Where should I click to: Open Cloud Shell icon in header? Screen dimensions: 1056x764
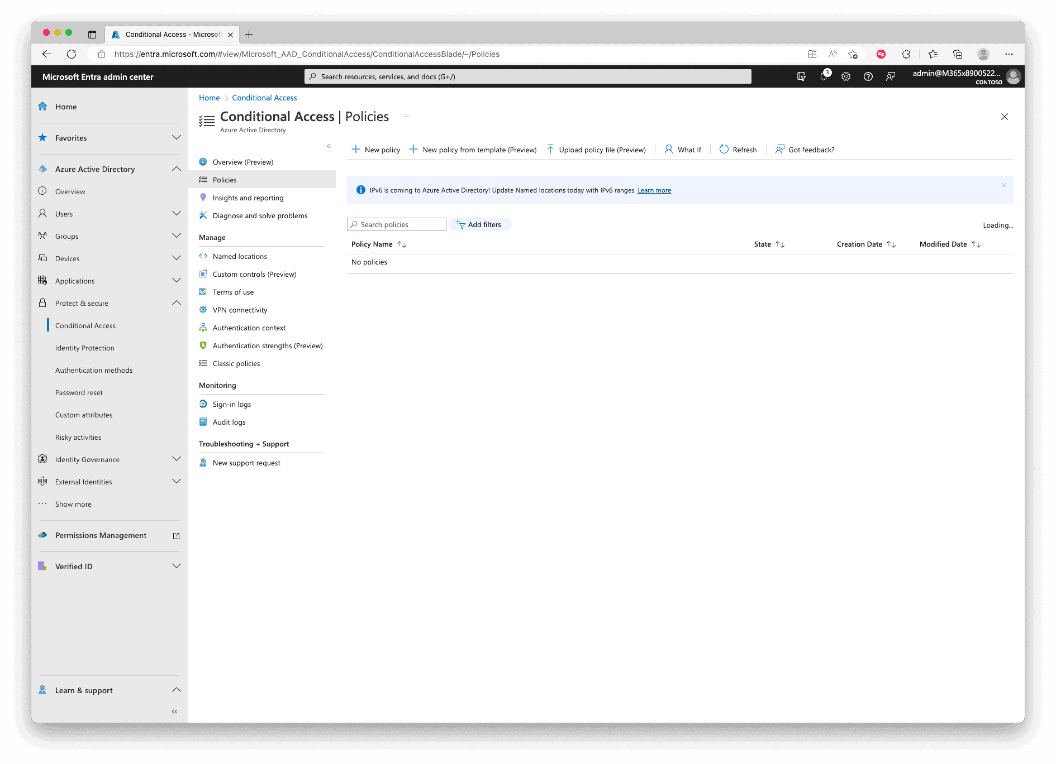(x=801, y=76)
